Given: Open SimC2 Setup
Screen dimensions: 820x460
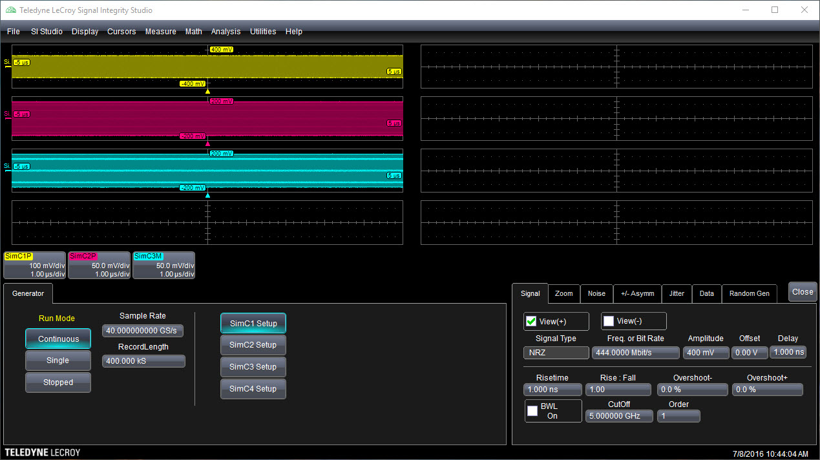Looking at the screenshot, I should click(253, 345).
